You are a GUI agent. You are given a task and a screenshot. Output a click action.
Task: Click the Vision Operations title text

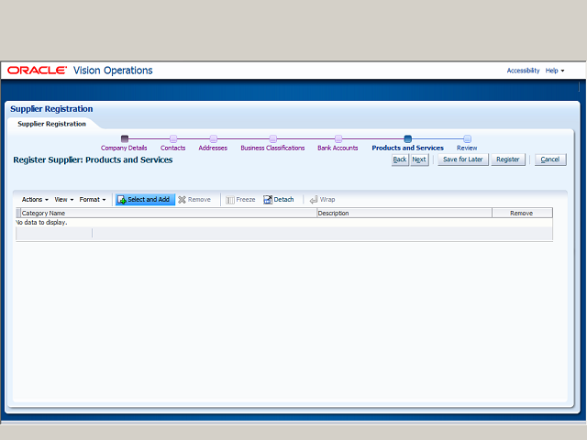(x=113, y=71)
